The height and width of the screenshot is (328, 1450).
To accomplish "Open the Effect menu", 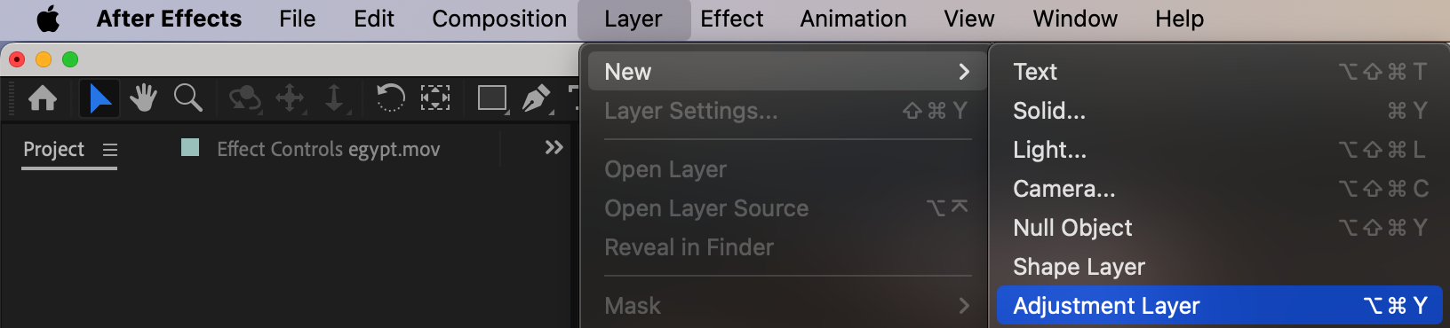I will [731, 19].
